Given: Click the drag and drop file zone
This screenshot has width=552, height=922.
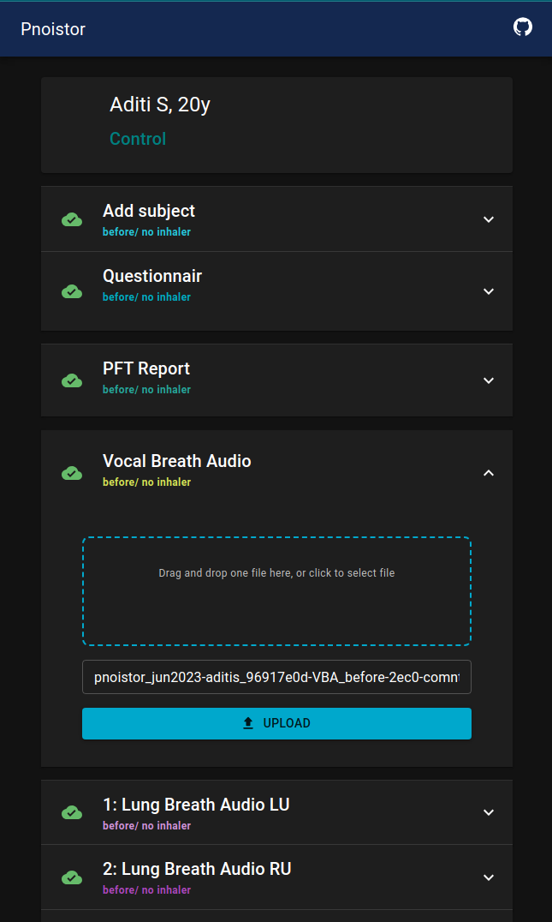Looking at the screenshot, I should (x=276, y=591).
